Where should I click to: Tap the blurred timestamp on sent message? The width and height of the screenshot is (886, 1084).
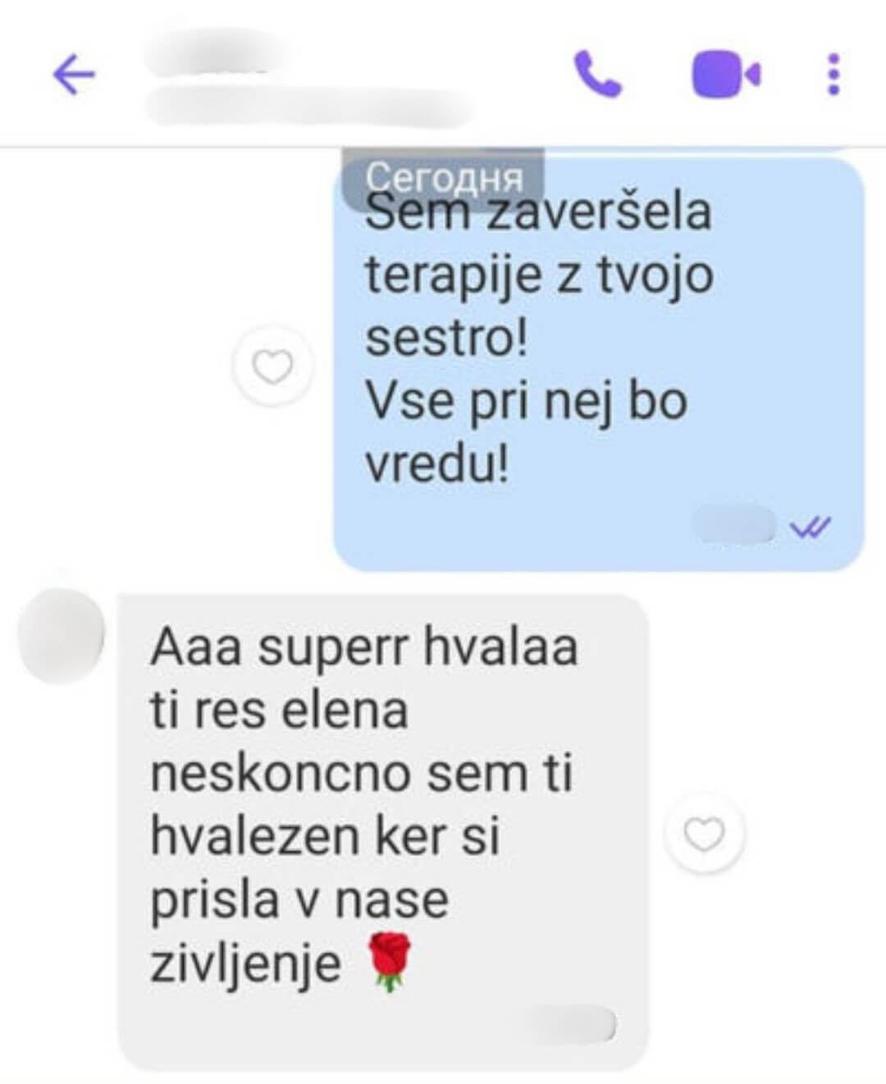coord(735,524)
